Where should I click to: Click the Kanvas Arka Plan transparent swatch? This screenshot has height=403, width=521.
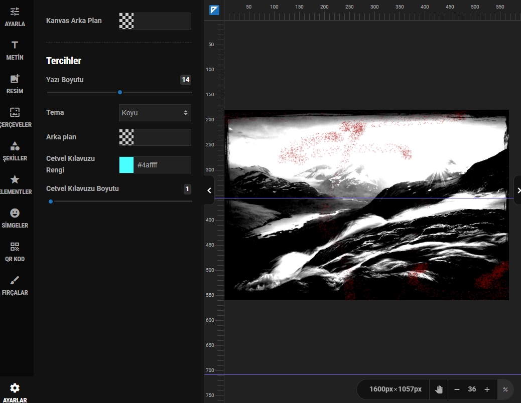coord(126,21)
